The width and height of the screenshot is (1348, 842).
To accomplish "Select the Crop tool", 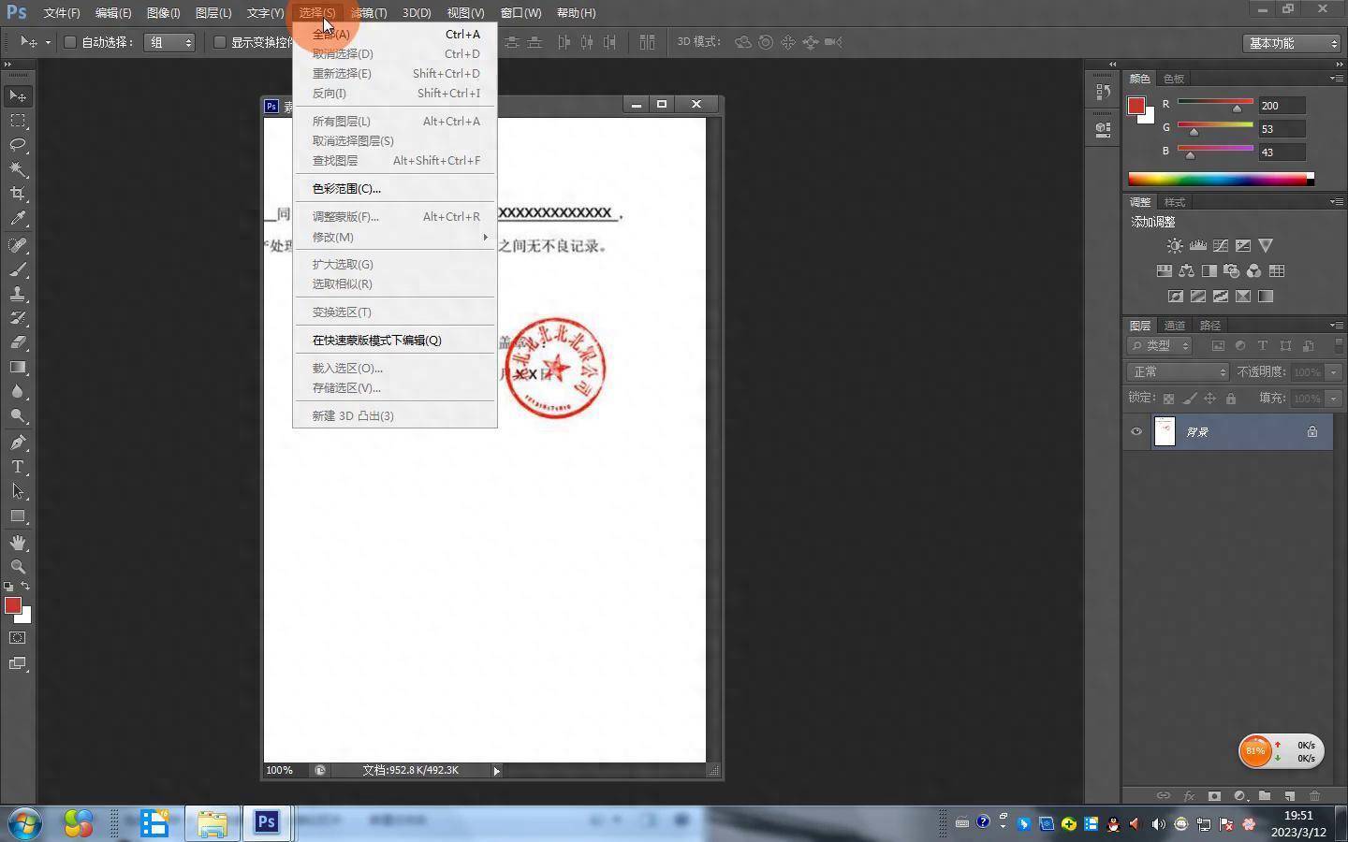I will pyautogui.click(x=18, y=194).
